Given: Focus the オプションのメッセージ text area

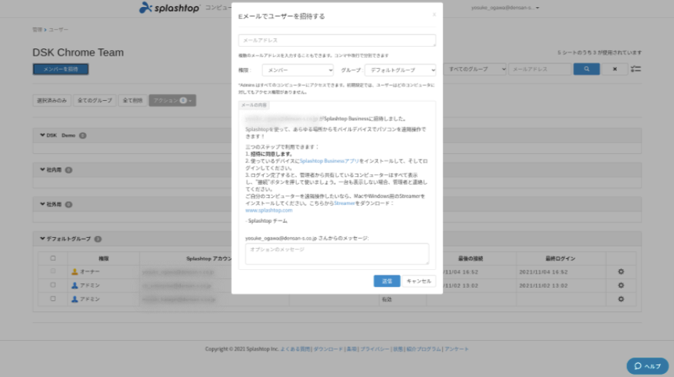Looking at the screenshot, I should click(x=337, y=253).
